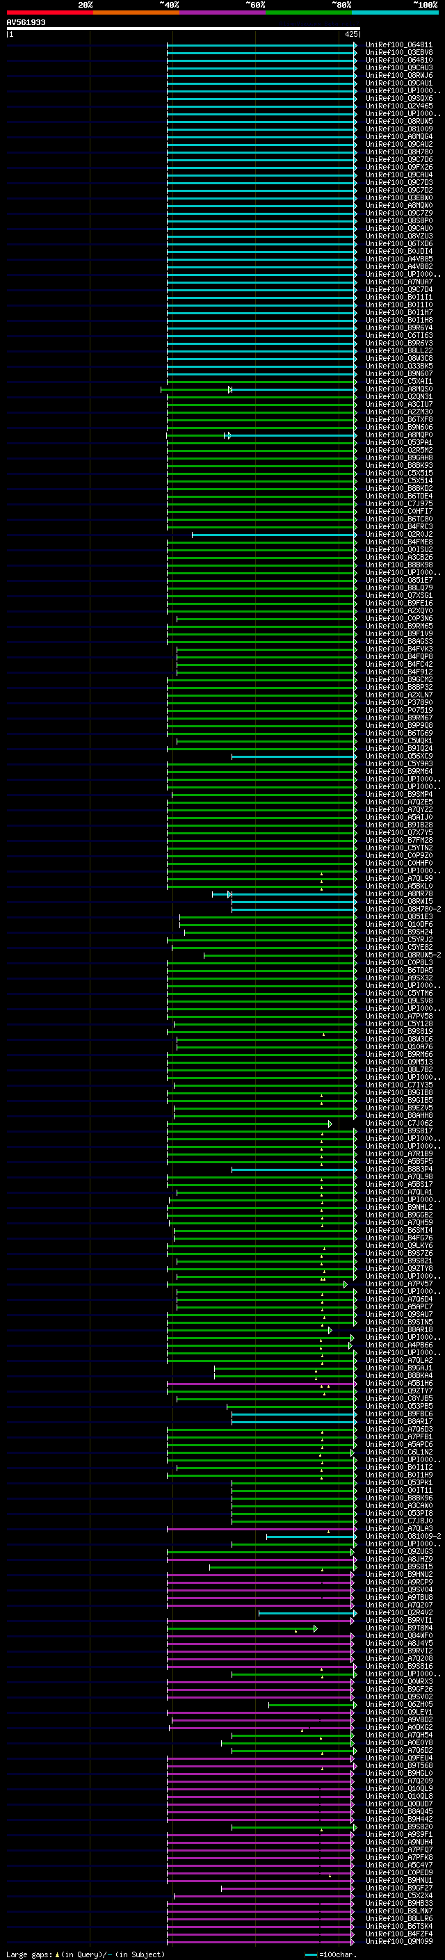This screenshot has height=1960, width=445.
Task: Click the purple ~60% identity legend segment
Action: coord(222,13)
